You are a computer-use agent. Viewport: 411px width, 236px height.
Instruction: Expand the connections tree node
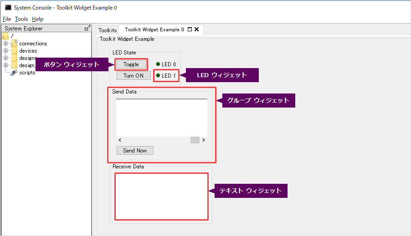point(5,44)
